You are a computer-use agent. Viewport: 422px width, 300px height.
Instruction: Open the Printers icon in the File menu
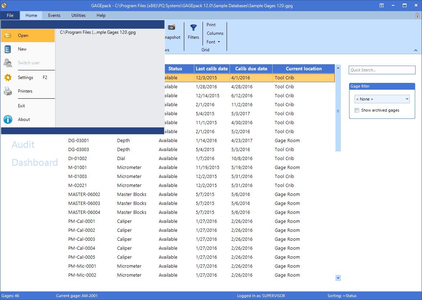click(x=8, y=91)
